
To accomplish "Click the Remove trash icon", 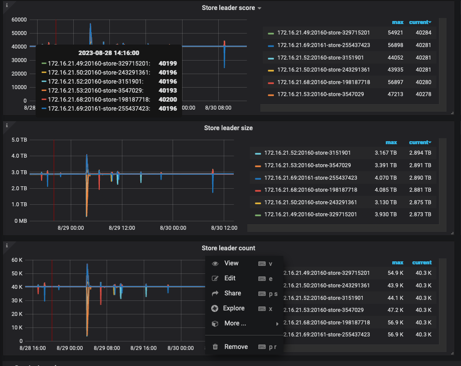I will point(215,346).
